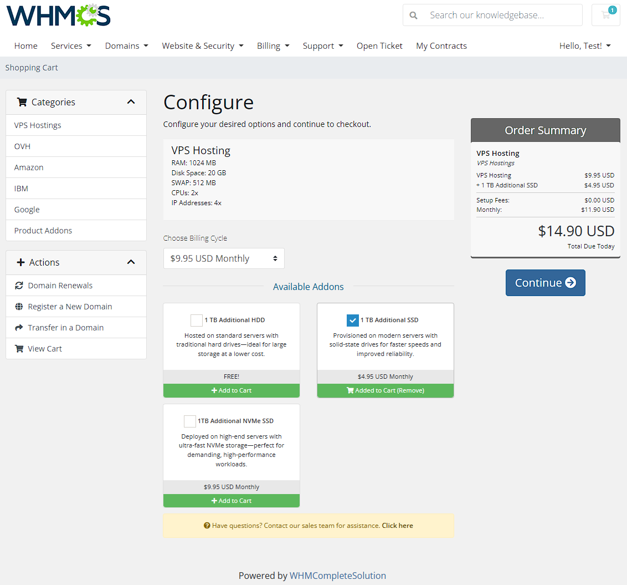Click the WHMCS gears logo

pos(58,15)
